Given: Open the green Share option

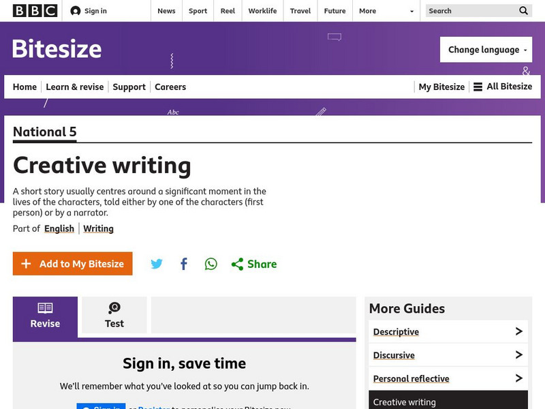Looking at the screenshot, I should point(254,264).
